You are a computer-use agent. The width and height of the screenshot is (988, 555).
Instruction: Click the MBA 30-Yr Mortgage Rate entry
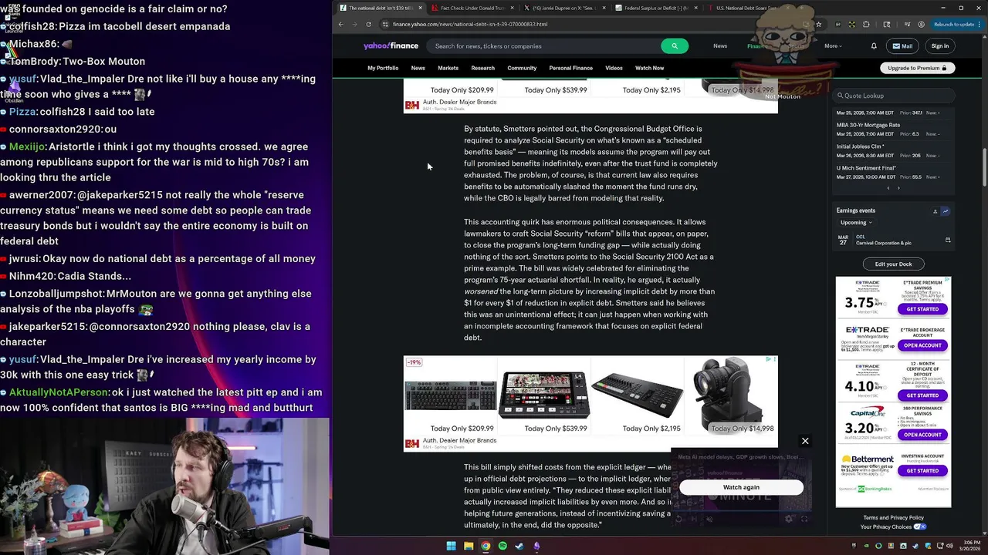[868, 125]
